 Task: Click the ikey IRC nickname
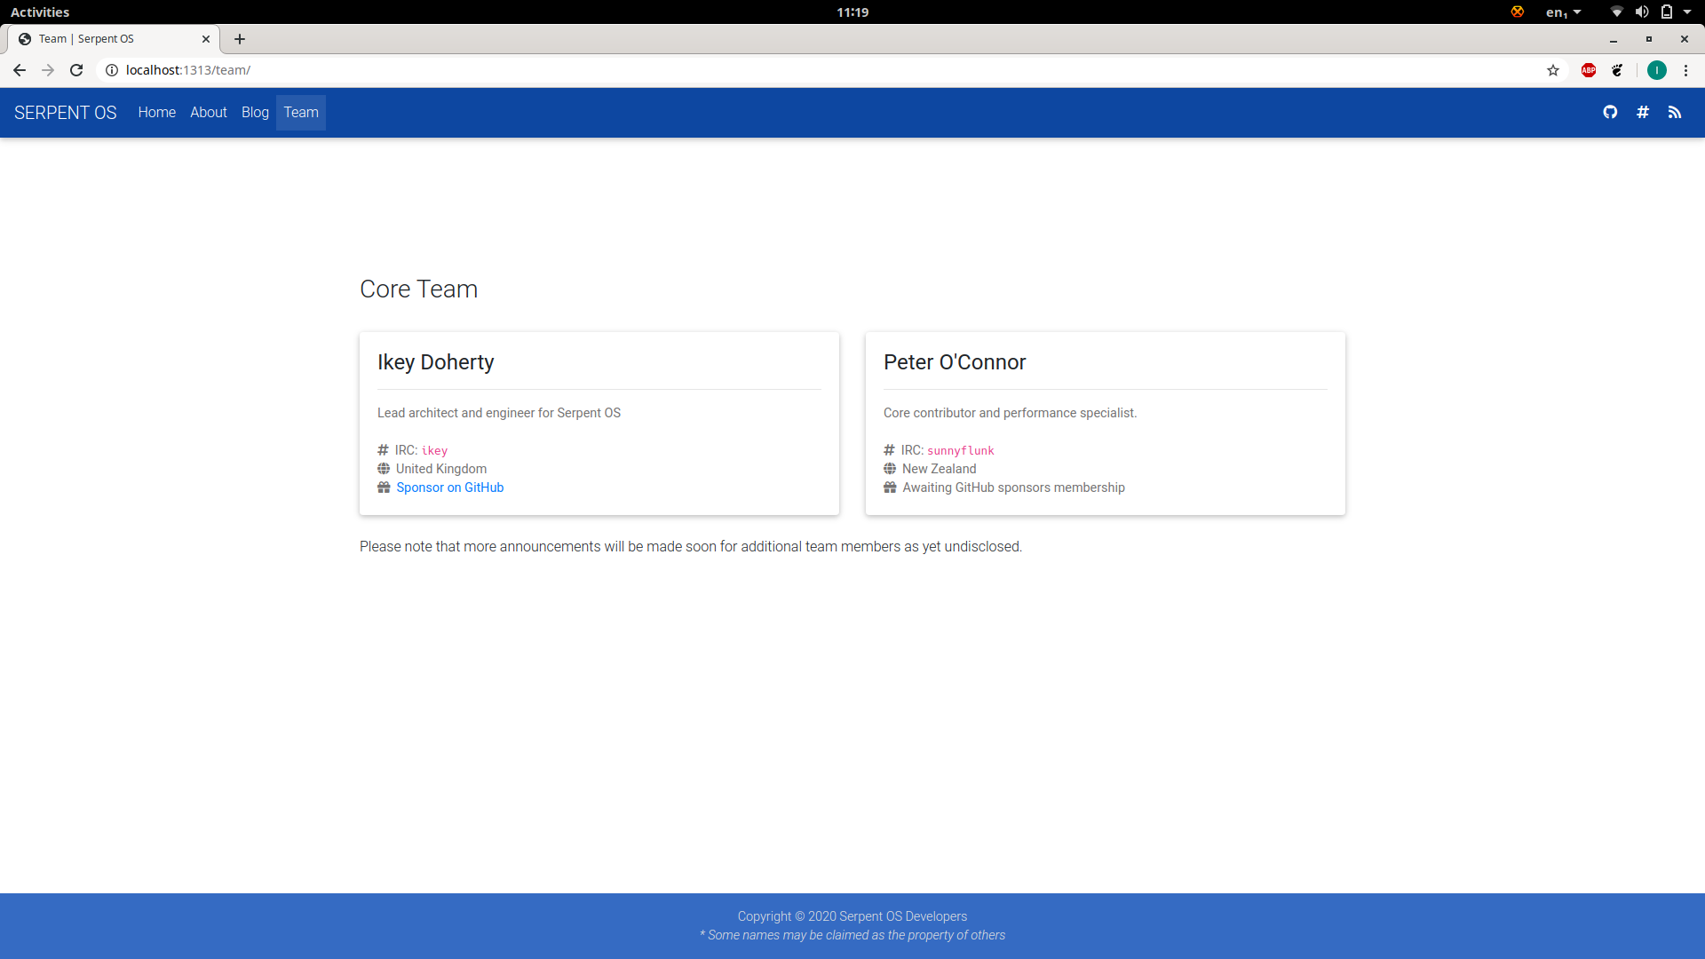(x=434, y=451)
